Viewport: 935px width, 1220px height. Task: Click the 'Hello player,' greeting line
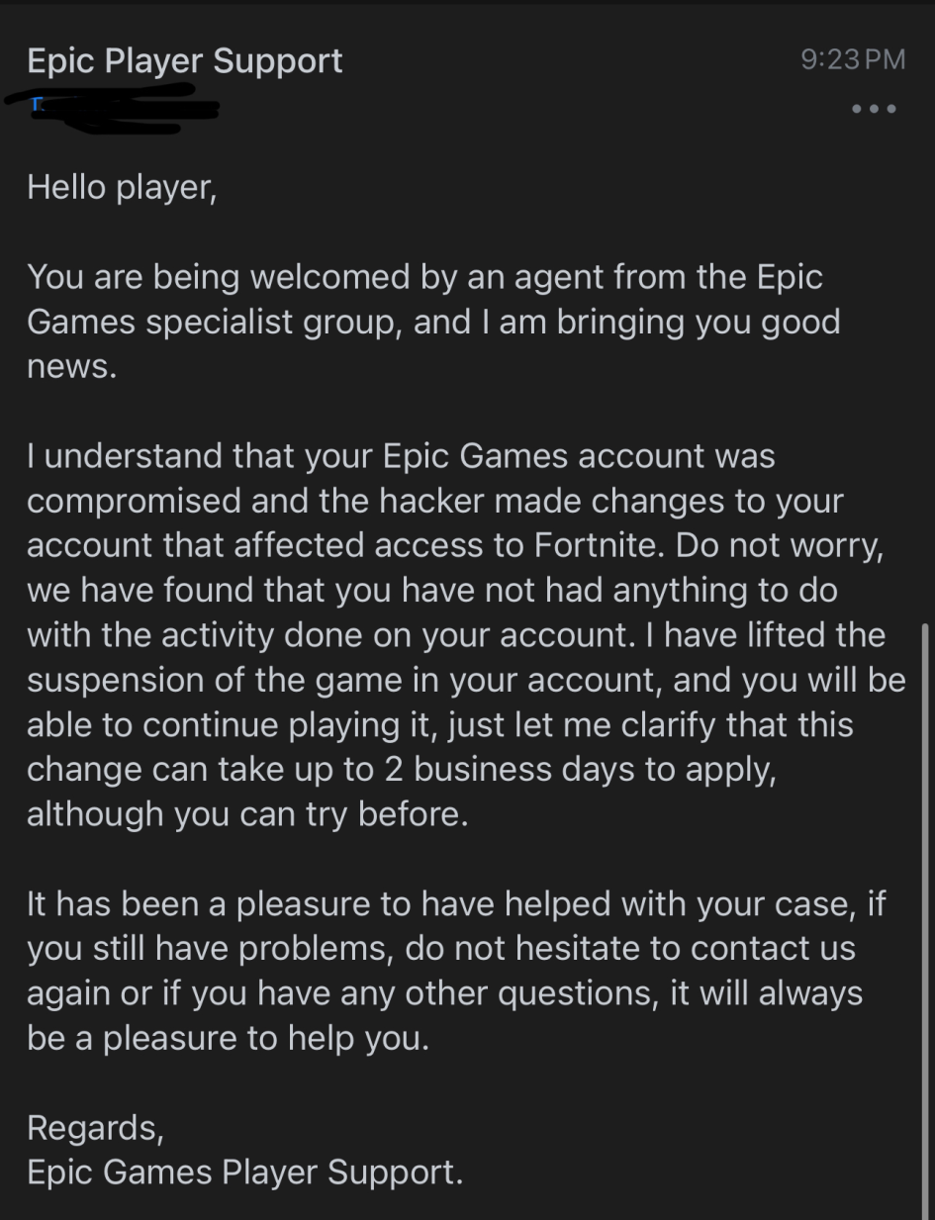122,186
